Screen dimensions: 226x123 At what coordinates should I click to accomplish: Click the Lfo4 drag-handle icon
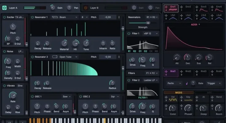tap(212, 15)
